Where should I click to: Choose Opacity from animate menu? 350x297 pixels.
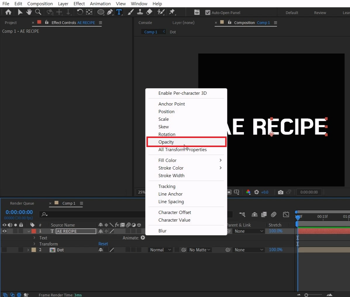tap(186, 142)
